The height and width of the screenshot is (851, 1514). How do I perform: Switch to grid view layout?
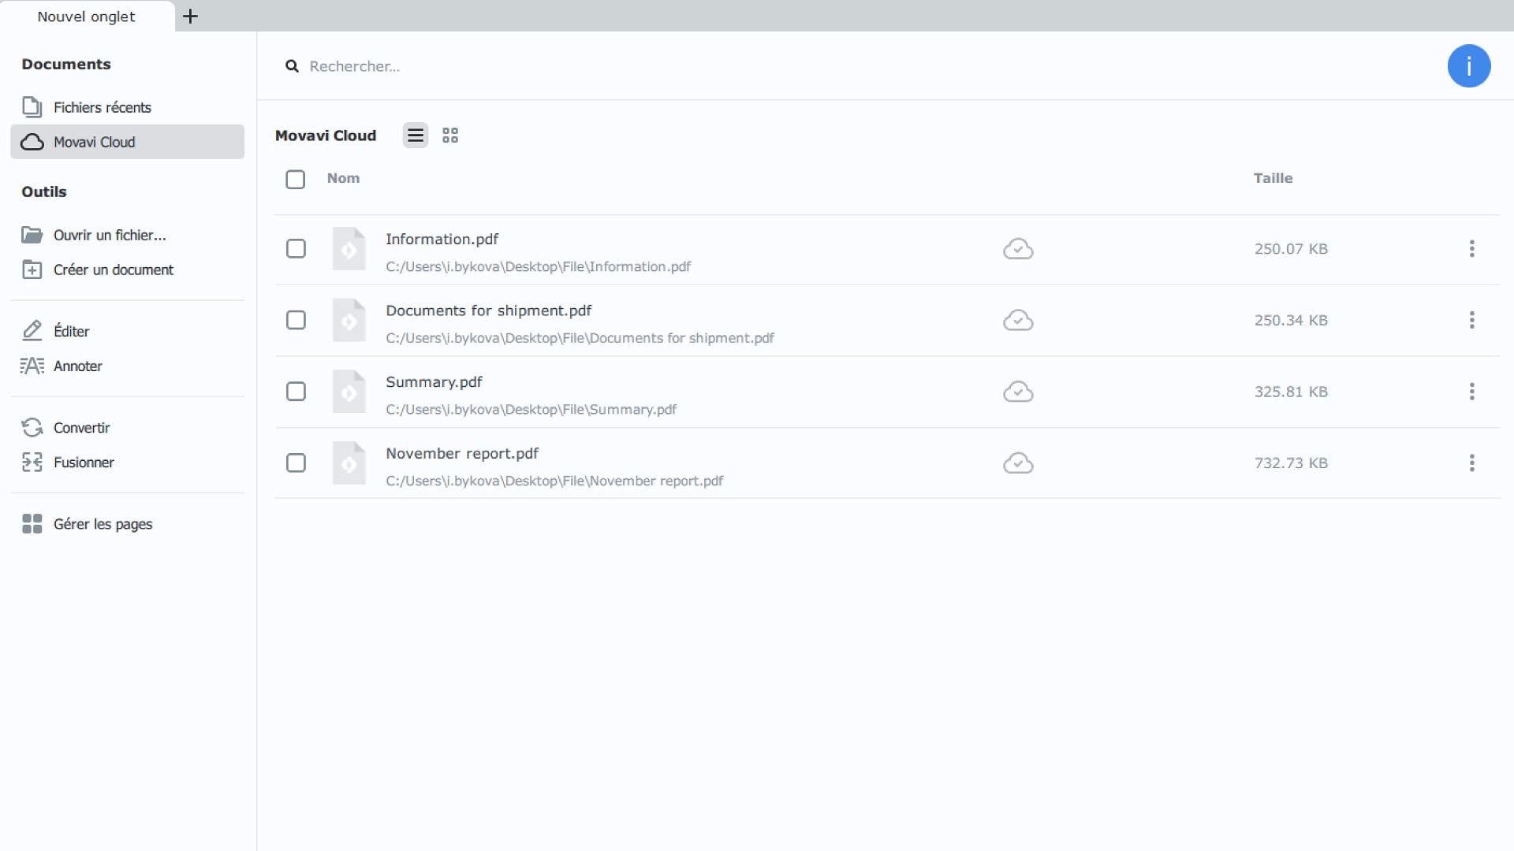450,136
